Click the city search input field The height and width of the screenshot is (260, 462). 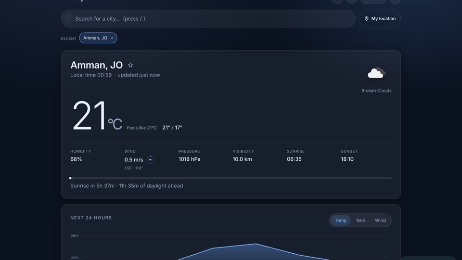pyautogui.click(x=208, y=19)
